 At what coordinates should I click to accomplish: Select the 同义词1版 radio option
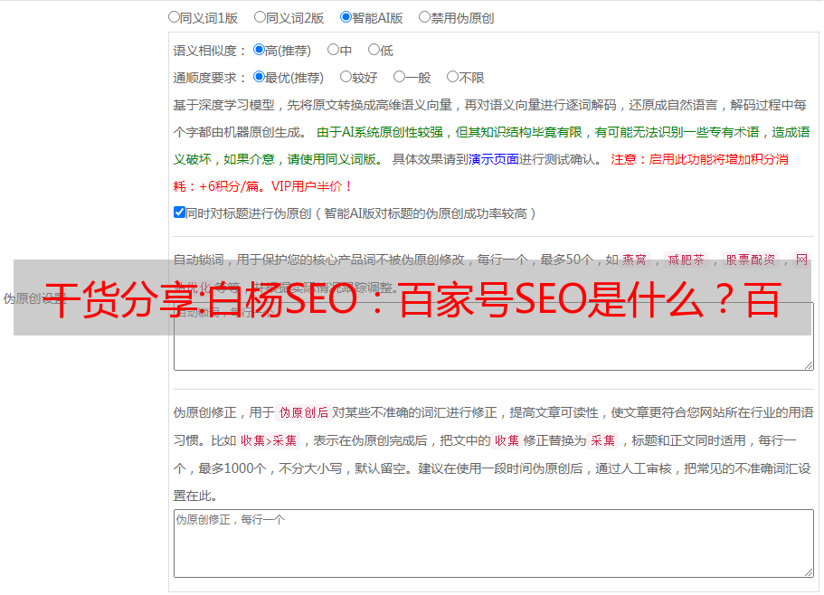[175, 16]
